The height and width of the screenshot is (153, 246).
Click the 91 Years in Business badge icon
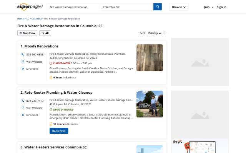click(x=51, y=124)
